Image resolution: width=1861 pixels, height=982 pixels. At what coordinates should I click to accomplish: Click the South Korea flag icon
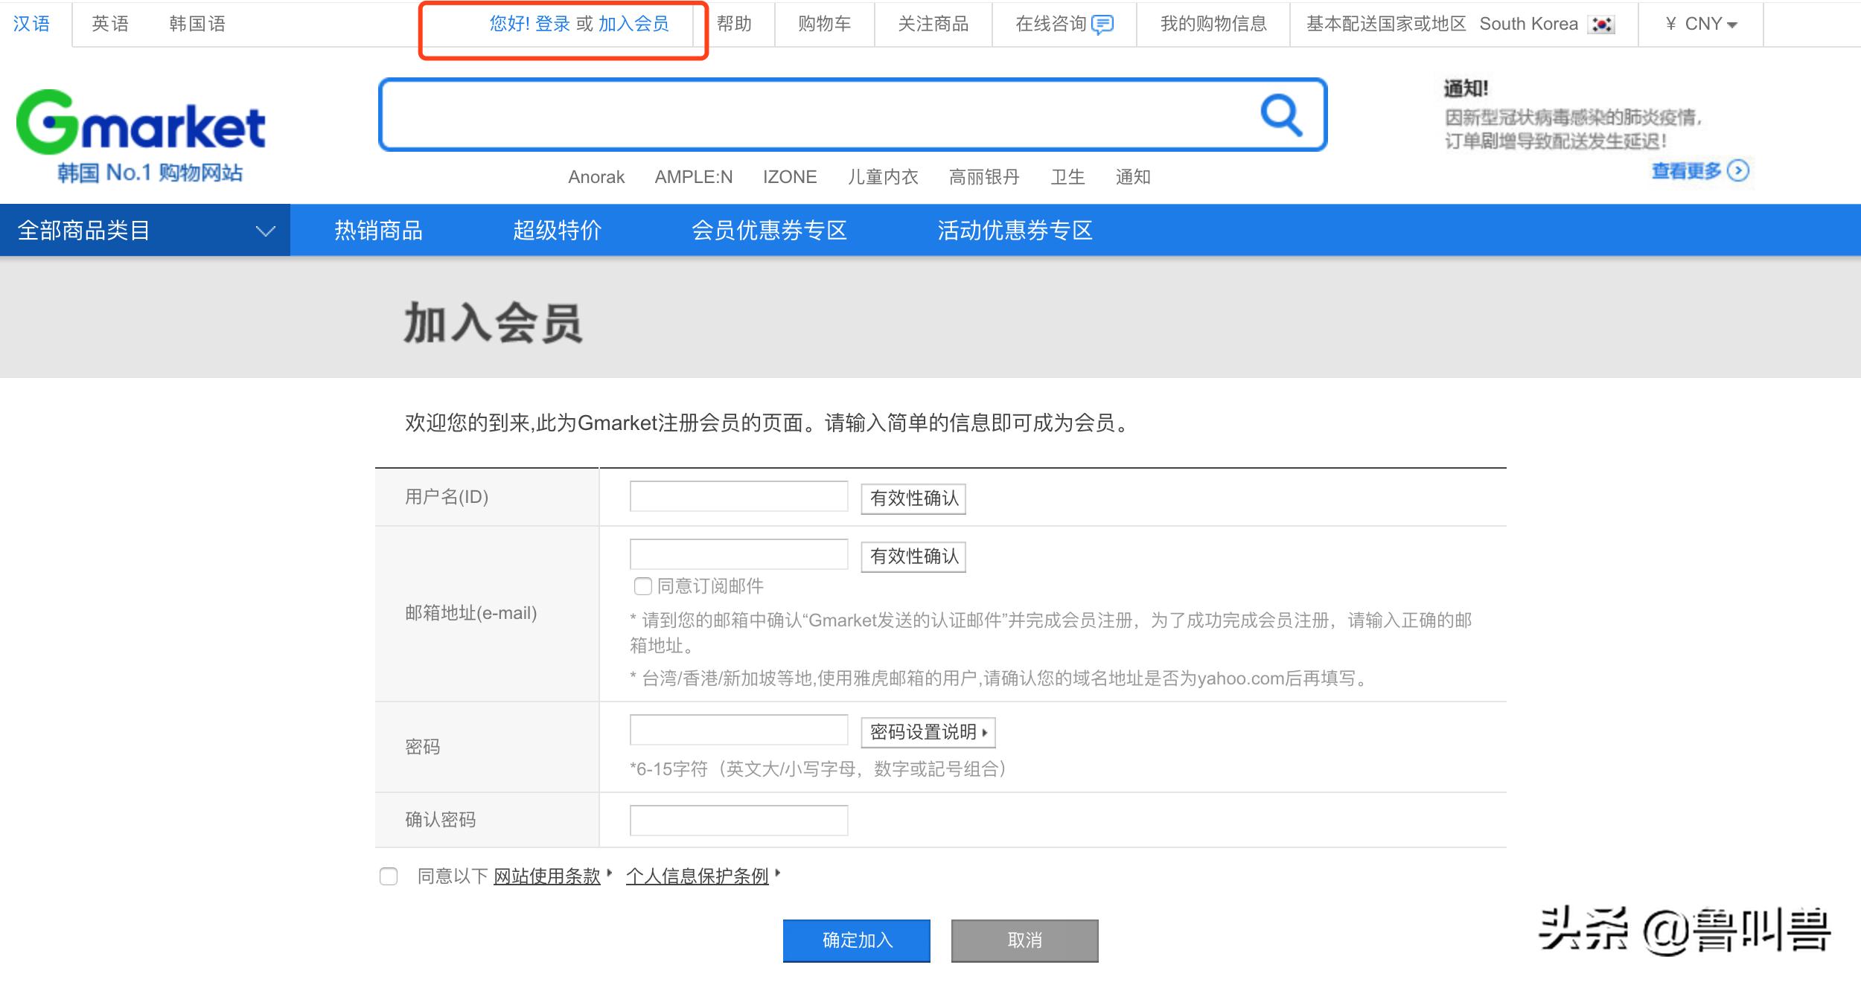[x=1601, y=23]
